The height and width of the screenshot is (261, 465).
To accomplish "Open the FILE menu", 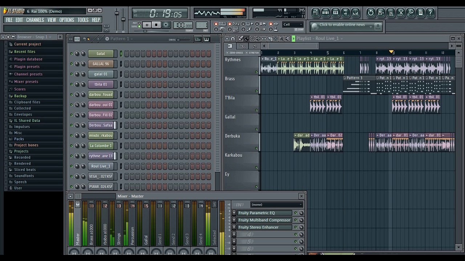I will pos(9,20).
